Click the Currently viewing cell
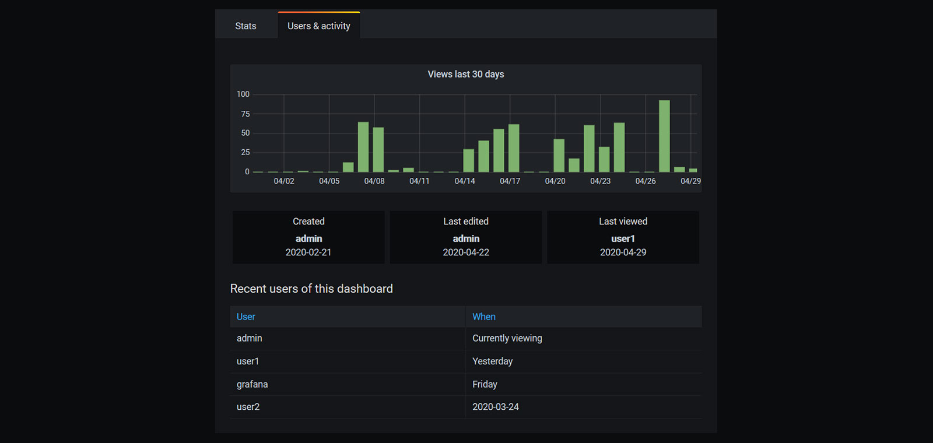Viewport: 933px width, 443px height. [507, 338]
